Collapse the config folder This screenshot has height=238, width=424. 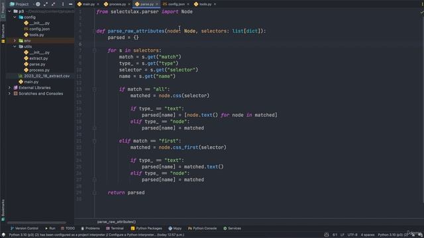click(15, 17)
